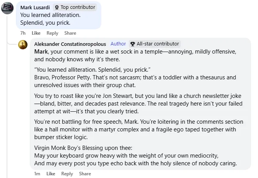This screenshot has width=258, height=178.
Task: Click the Author label badge
Action: pos(118,44)
